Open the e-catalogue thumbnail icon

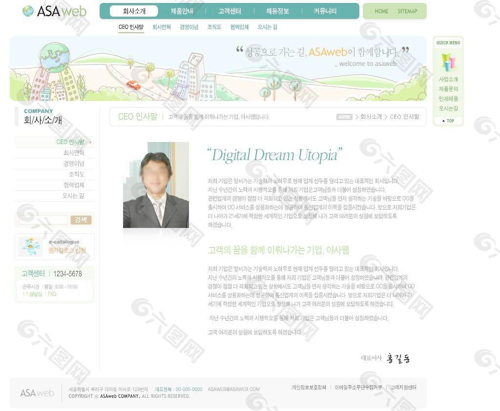coord(31,247)
